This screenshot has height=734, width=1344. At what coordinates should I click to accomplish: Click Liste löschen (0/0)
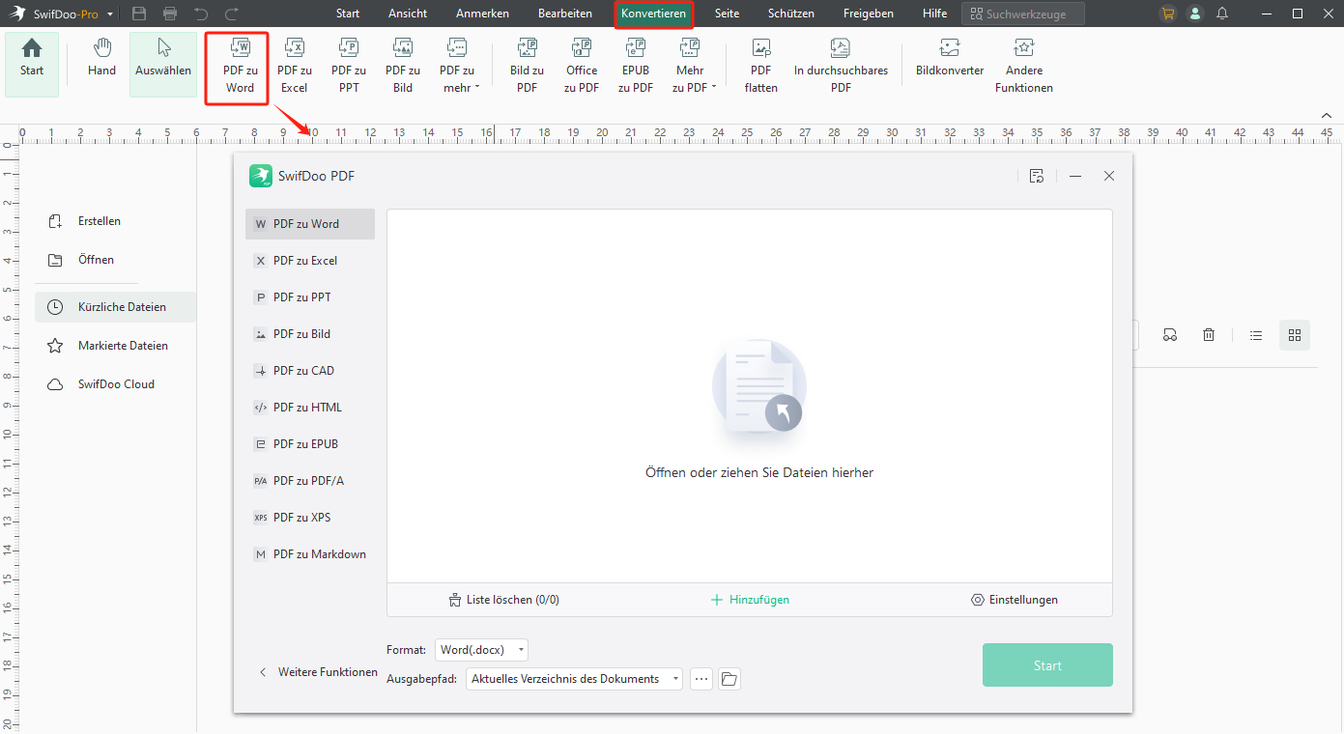point(504,600)
